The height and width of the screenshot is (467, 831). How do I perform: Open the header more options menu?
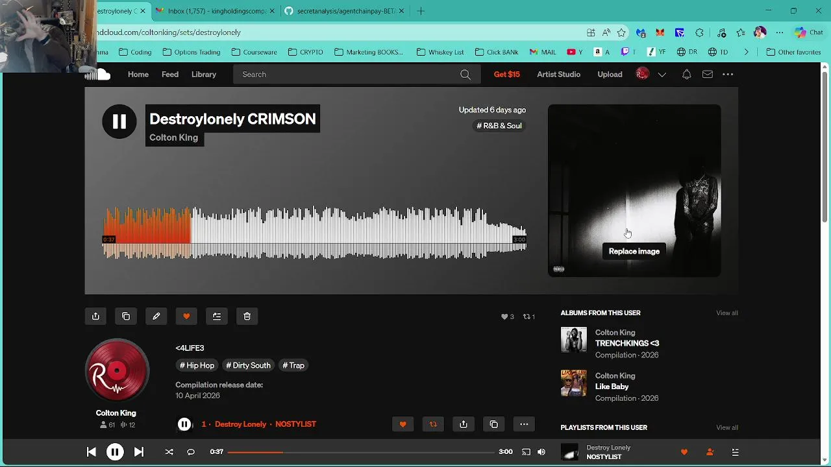pyautogui.click(x=728, y=75)
